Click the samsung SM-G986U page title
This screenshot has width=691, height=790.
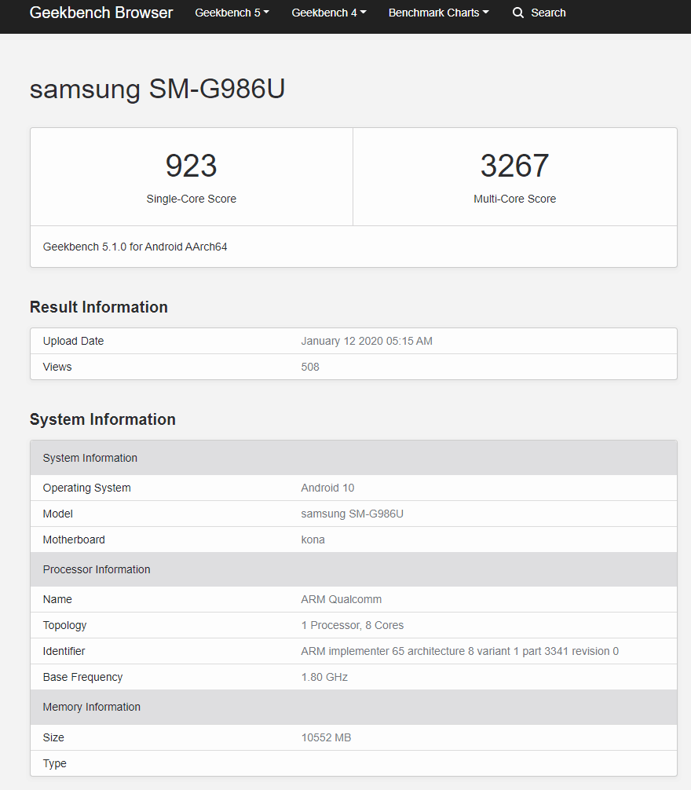coord(156,89)
